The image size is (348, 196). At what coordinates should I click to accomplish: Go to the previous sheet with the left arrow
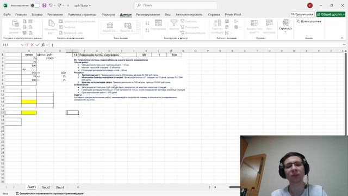click(6, 187)
